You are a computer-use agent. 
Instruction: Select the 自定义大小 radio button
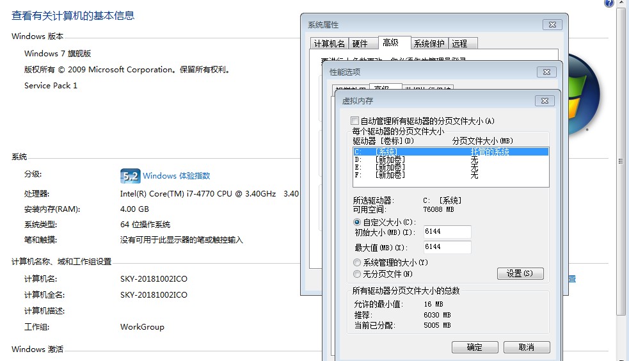pyautogui.click(x=356, y=222)
